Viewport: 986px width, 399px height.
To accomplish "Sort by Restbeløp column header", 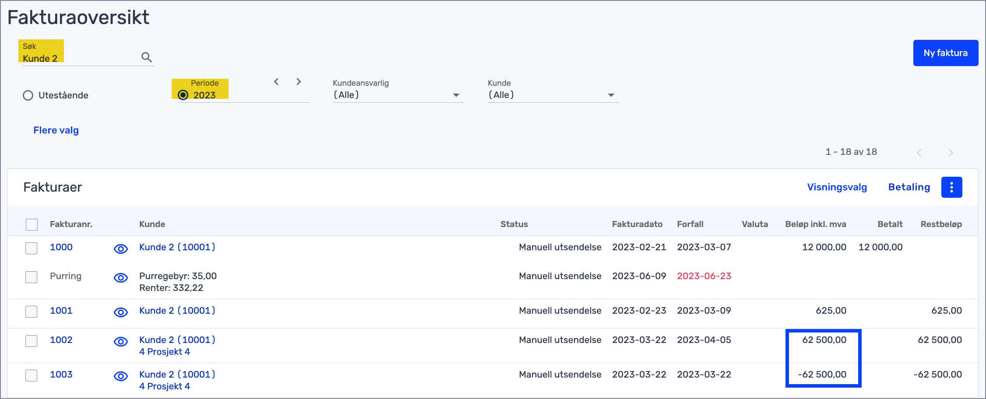I will tap(941, 224).
